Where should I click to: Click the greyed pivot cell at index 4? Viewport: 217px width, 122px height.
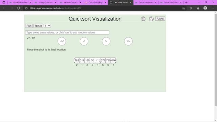(x=98, y=60)
